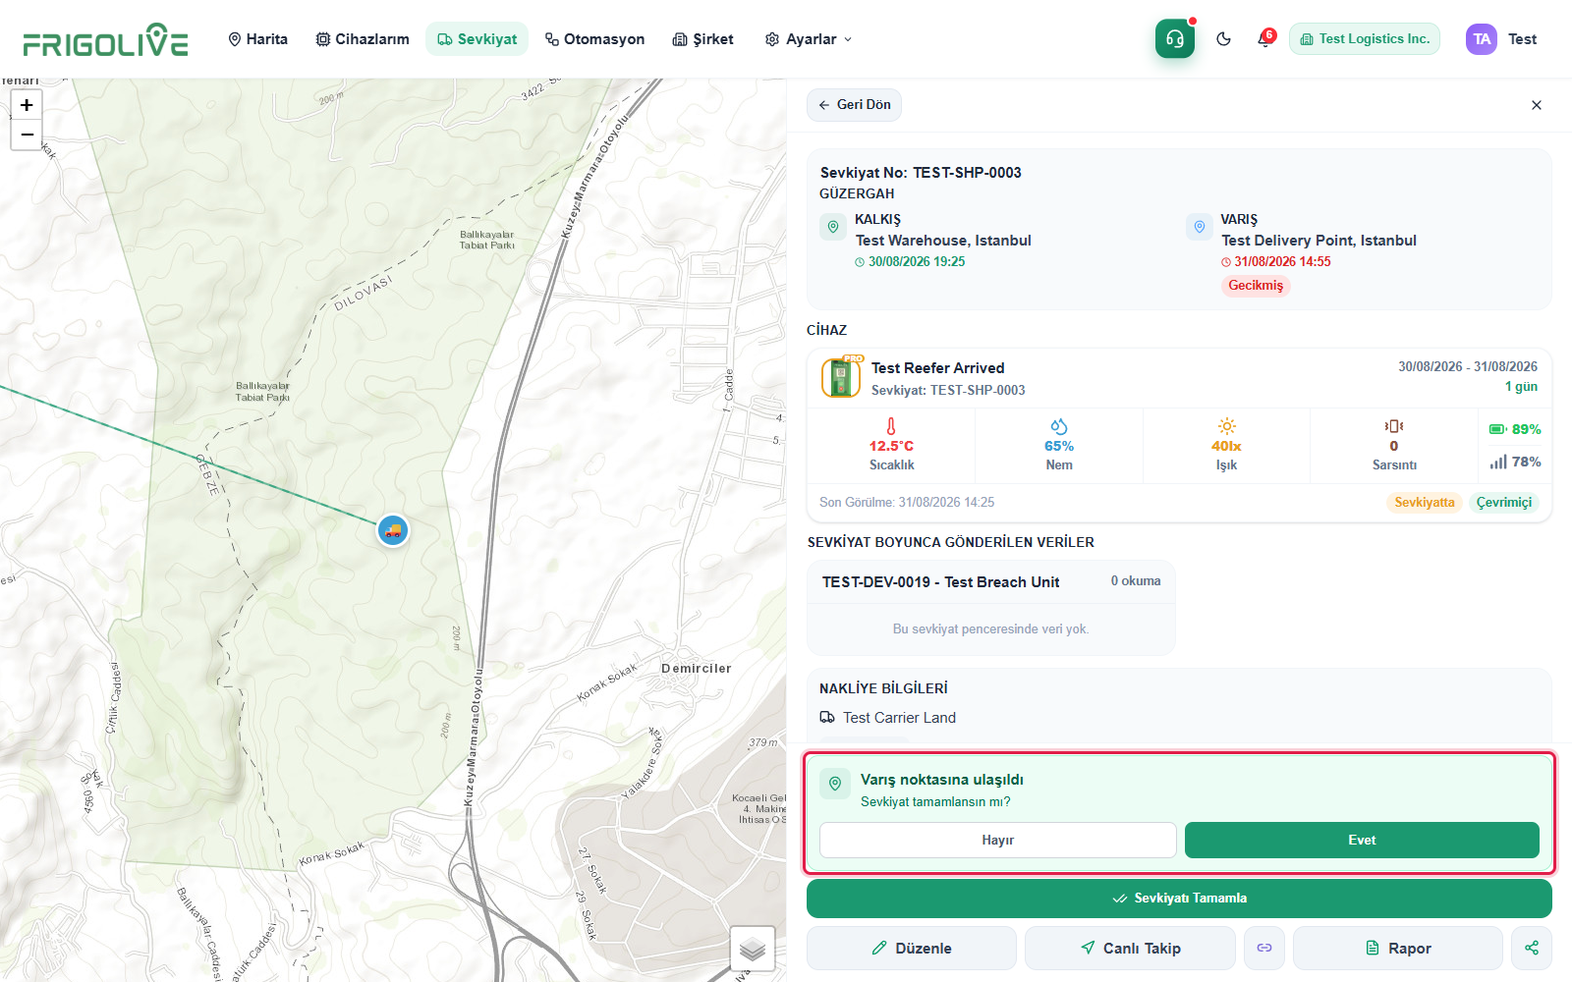Viewport: 1572px width, 982px height.
Task: Open notifications bell
Action: click(x=1265, y=39)
